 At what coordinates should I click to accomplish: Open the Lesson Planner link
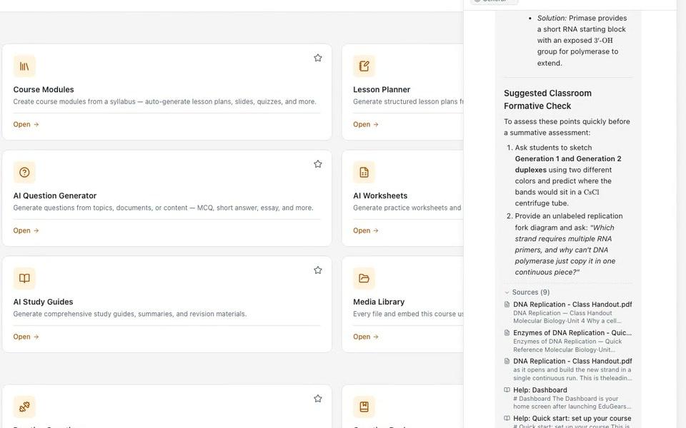coord(366,124)
